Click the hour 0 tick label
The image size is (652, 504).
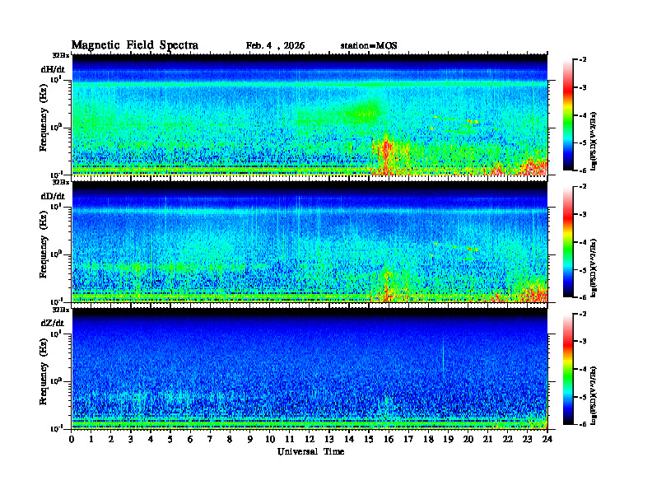(72, 440)
